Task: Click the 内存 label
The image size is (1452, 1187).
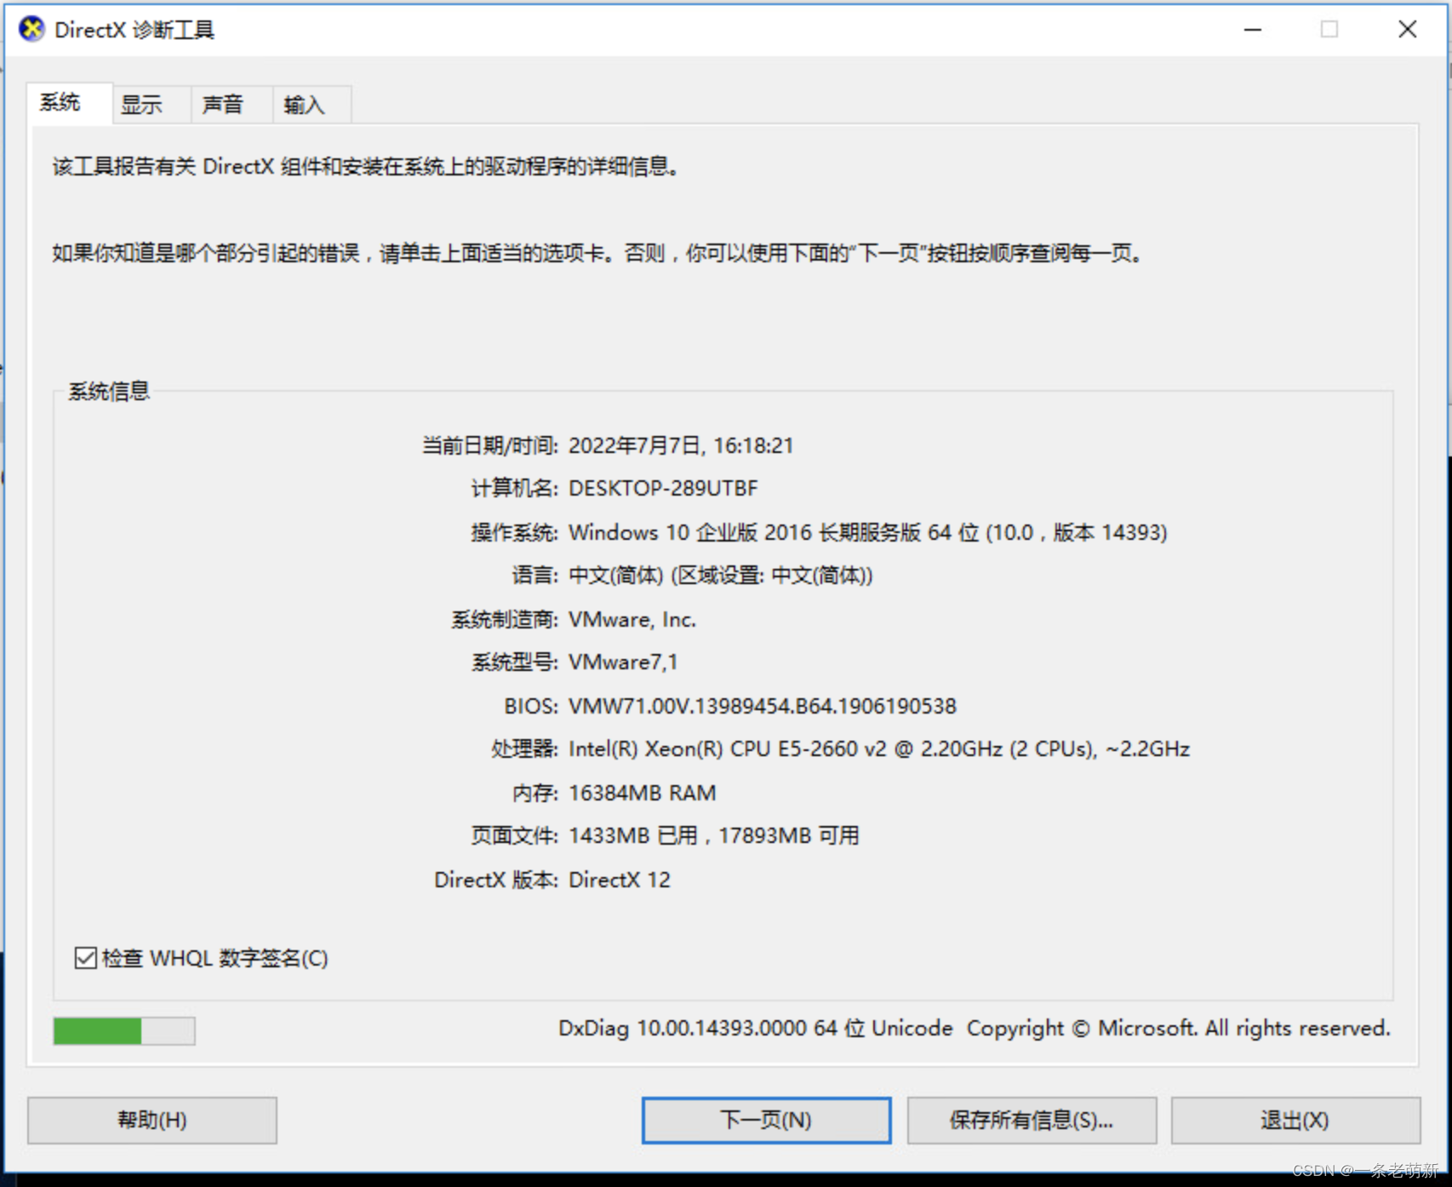Action: tap(535, 793)
